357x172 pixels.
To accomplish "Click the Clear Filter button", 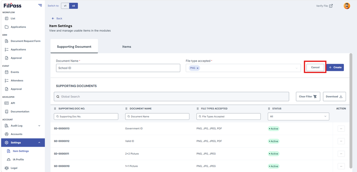I will click(x=308, y=97).
